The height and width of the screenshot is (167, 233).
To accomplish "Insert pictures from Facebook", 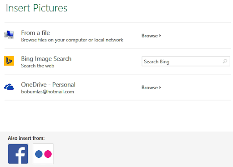I will click(18, 154).
